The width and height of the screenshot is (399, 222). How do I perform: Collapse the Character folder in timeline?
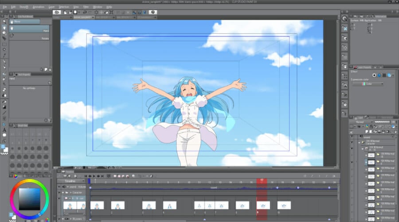(x=63, y=192)
